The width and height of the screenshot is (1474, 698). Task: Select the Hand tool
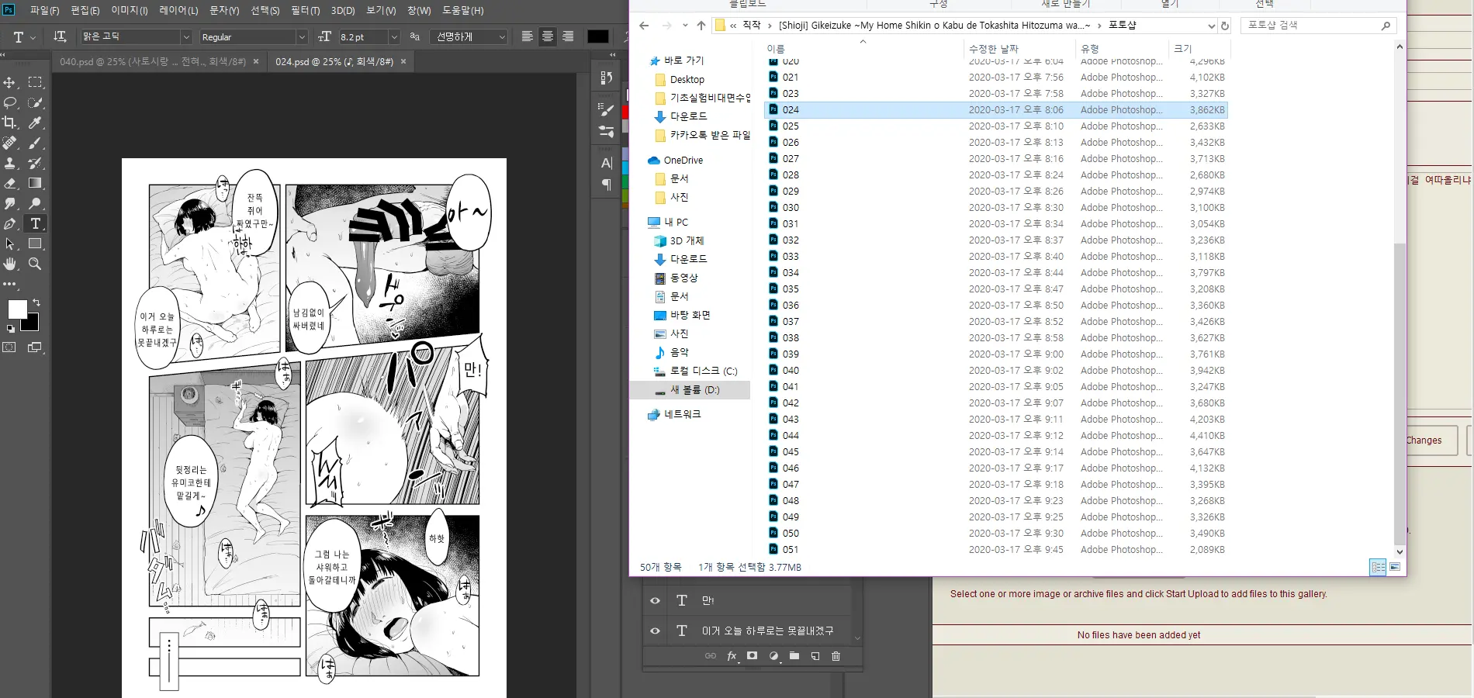click(x=10, y=264)
